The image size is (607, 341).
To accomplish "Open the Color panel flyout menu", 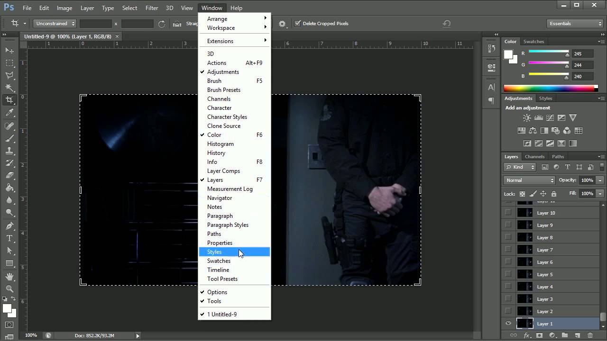I will (x=601, y=42).
